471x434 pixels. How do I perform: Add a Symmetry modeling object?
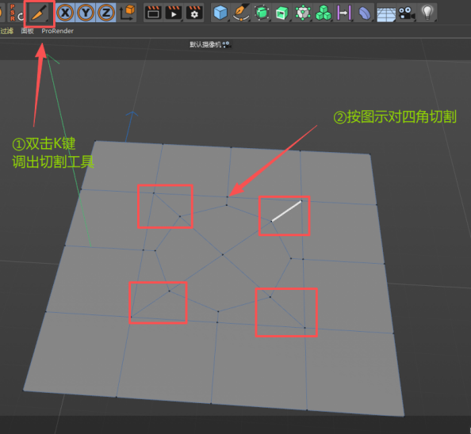344,13
